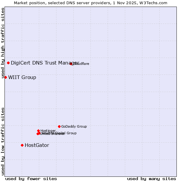Click the Hostinger data point marker
The height and width of the screenshot is (181, 181).
(x=38, y=131)
